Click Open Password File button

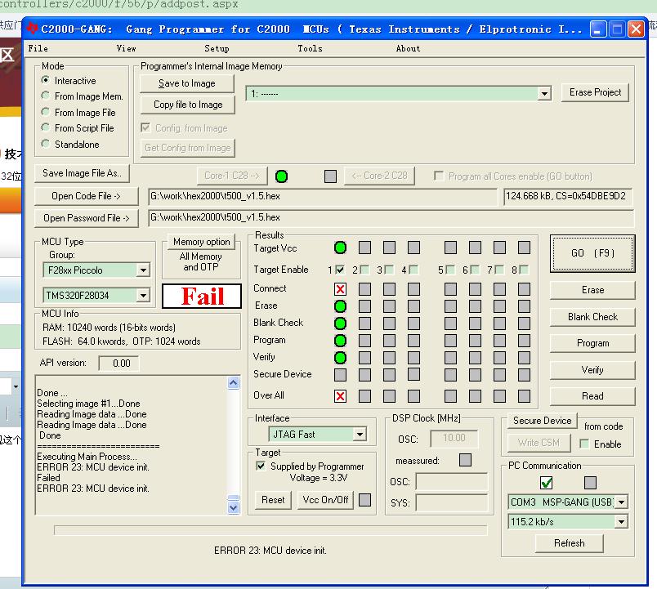coord(86,218)
